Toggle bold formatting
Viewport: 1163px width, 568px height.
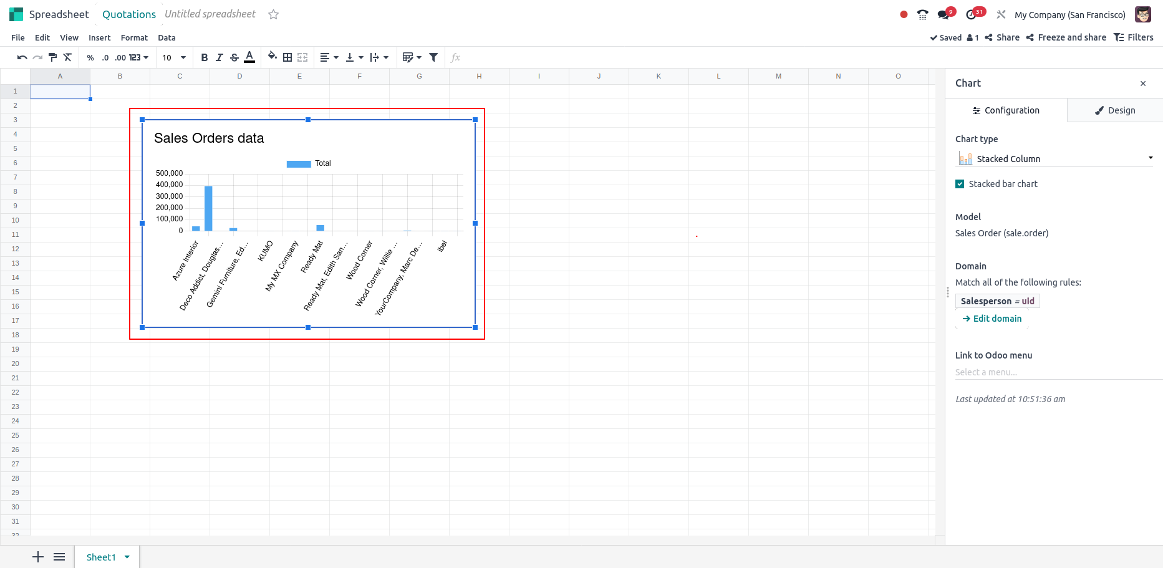tap(205, 57)
